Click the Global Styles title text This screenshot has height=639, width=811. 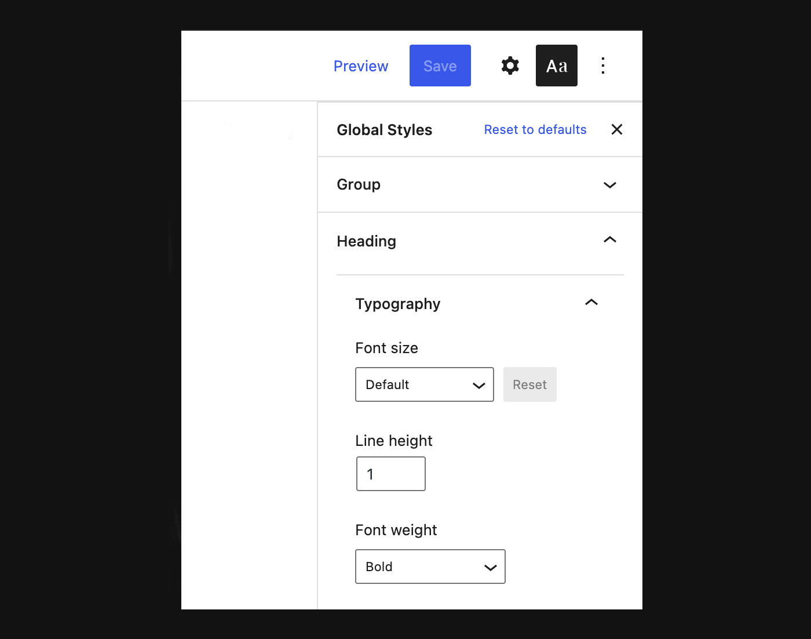pos(385,130)
